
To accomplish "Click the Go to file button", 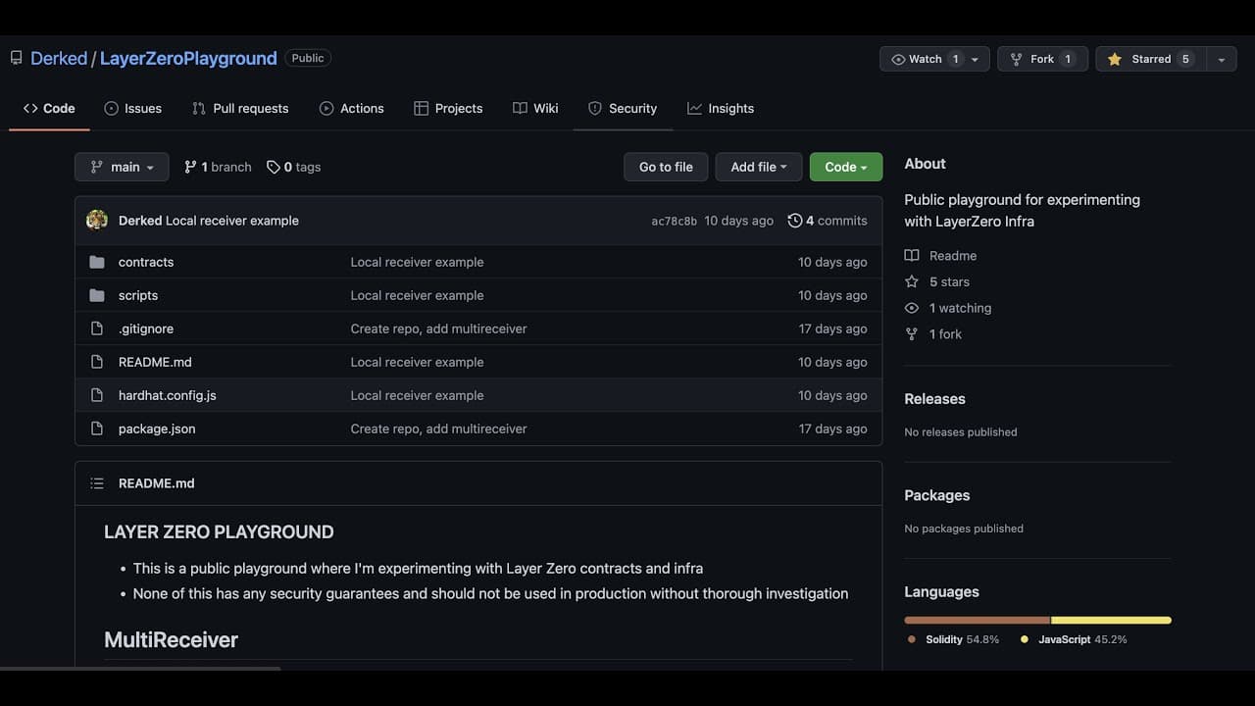I will pos(666,167).
